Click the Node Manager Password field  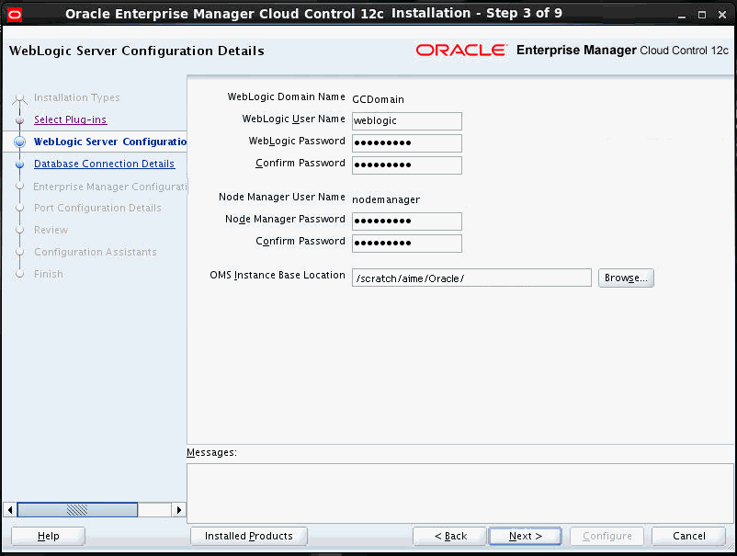pyautogui.click(x=407, y=221)
